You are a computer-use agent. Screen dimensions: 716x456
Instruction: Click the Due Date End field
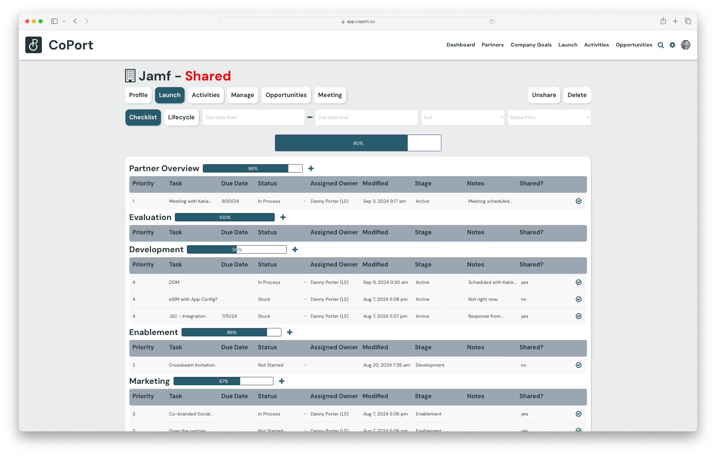pos(366,117)
